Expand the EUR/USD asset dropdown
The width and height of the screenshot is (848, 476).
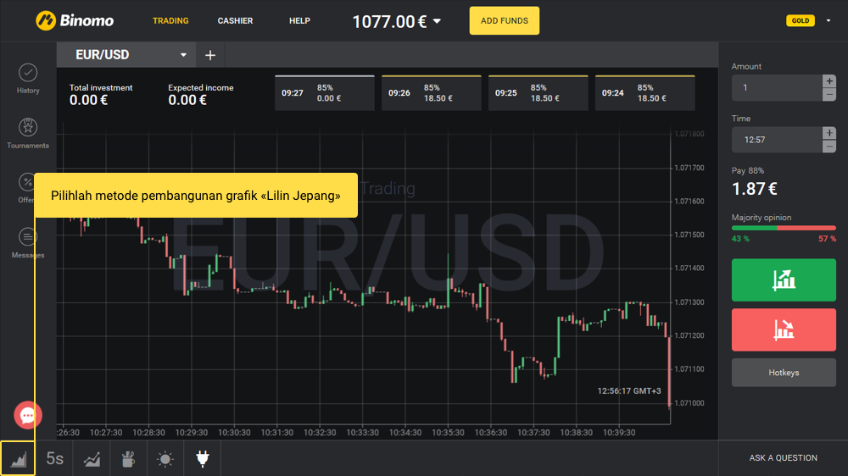click(183, 55)
